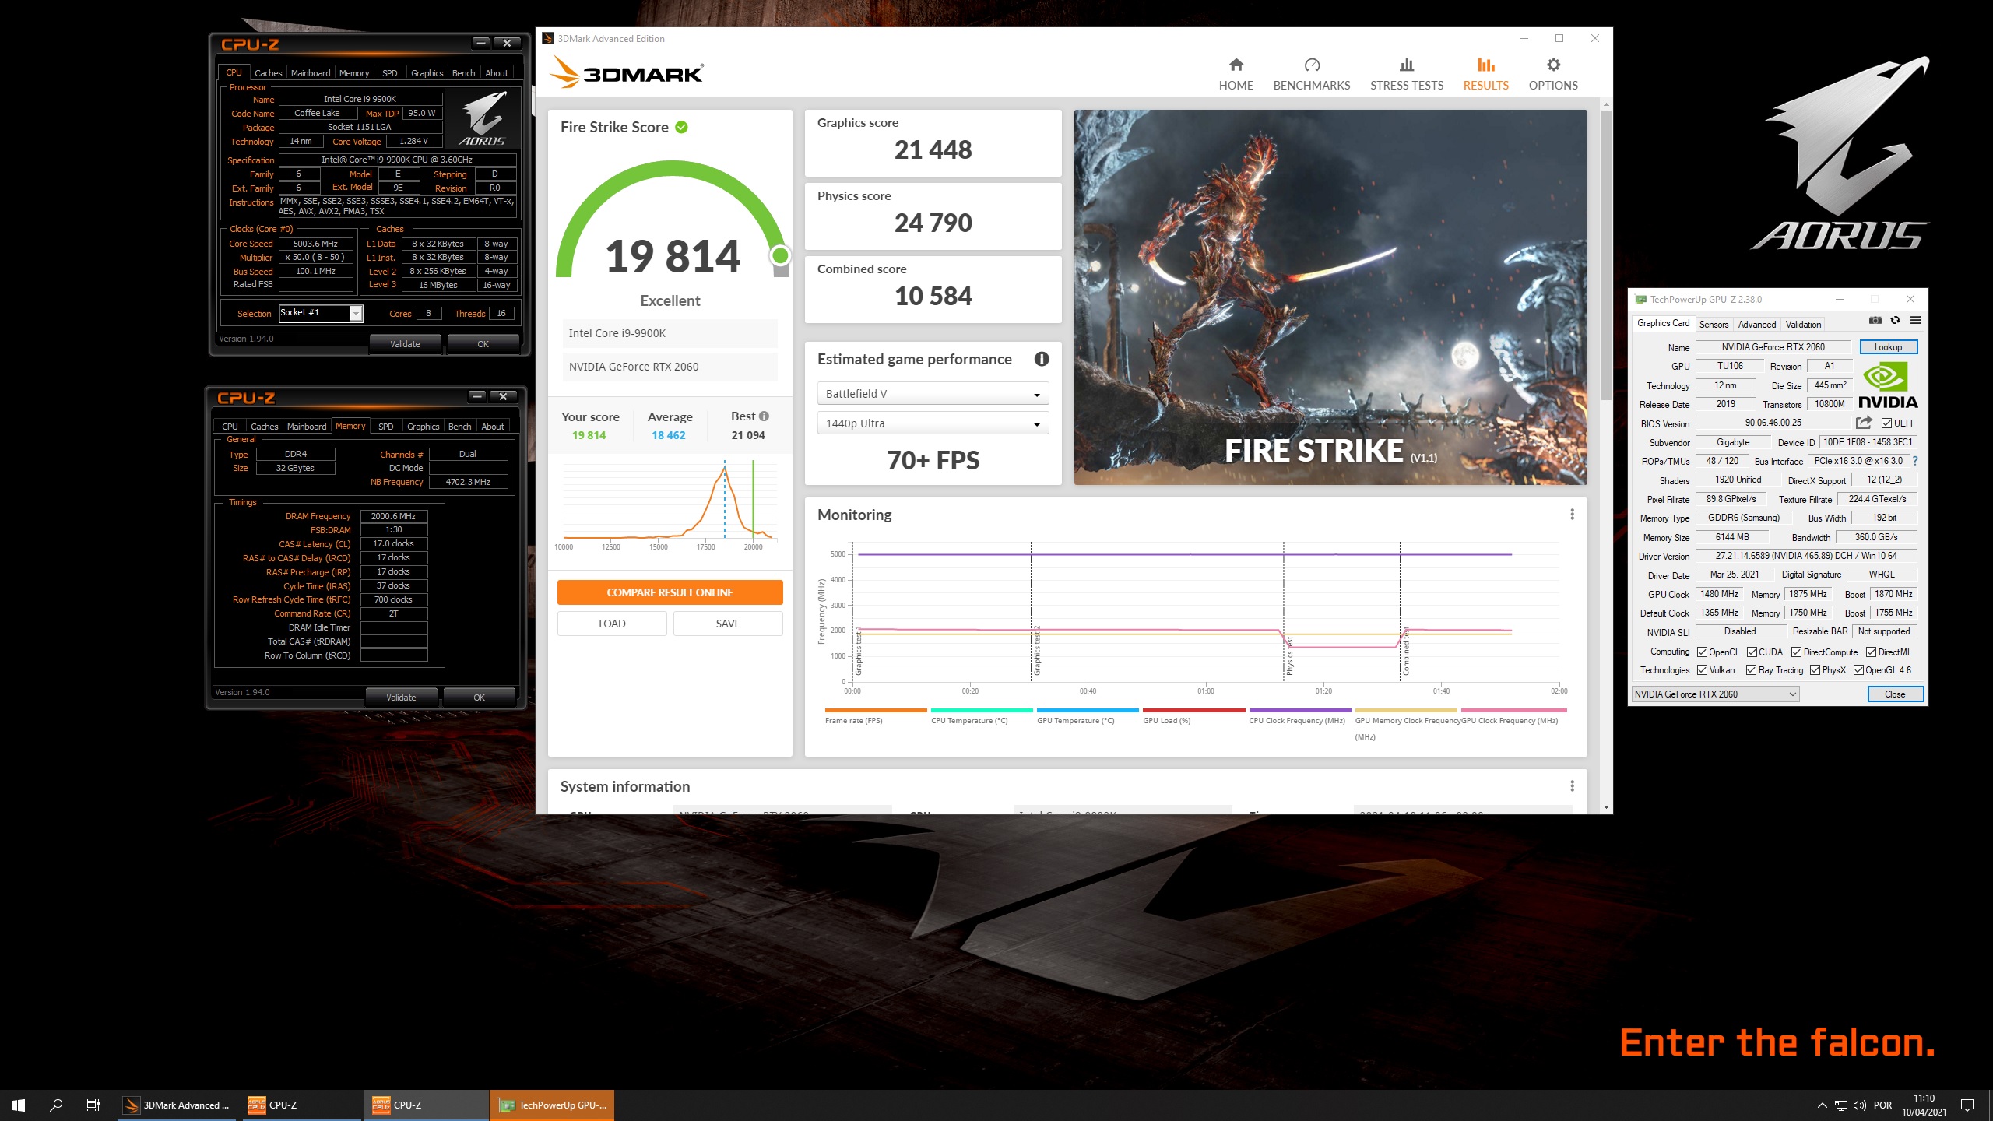Switch to the Advanced tab in GPU-Z

point(1757,325)
